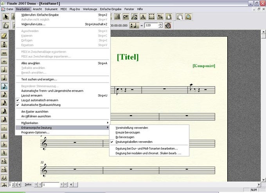Click the thumbs-up hand icon in toolbar
The width and height of the screenshot is (266, 193).
[6, 25]
